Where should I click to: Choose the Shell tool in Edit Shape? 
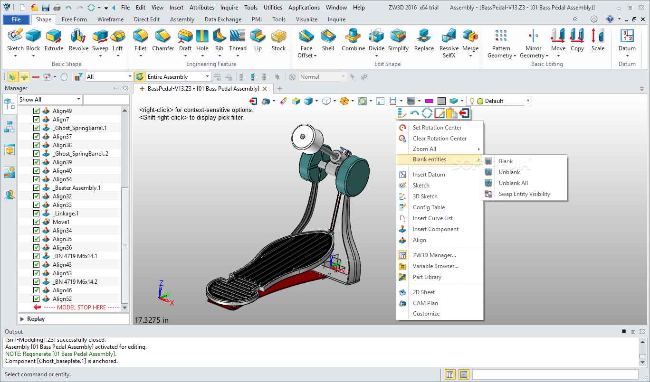pos(328,40)
